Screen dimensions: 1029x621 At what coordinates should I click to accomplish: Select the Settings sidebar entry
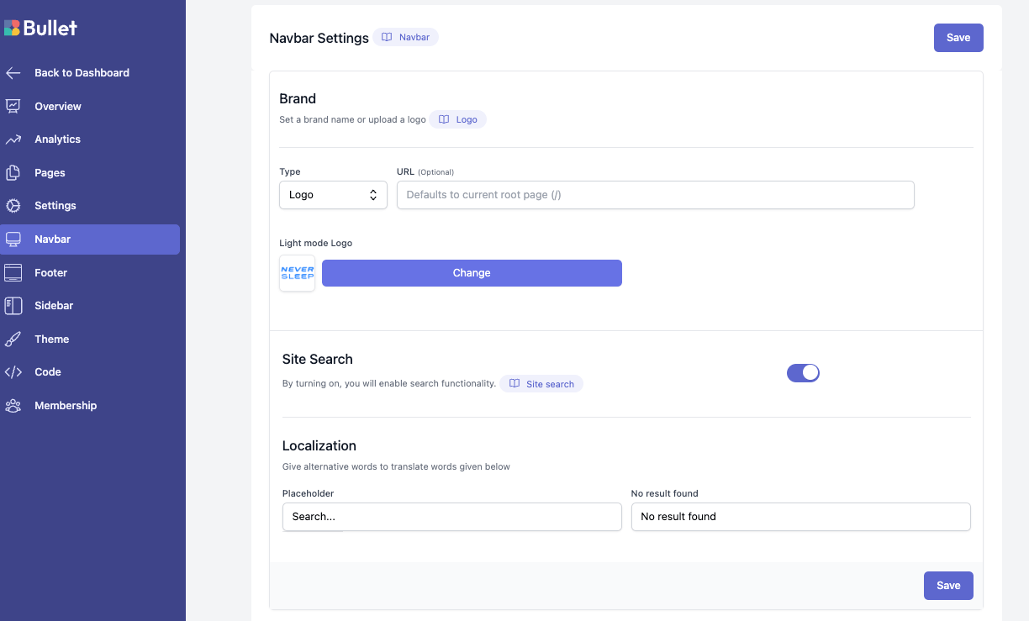pyautogui.click(x=55, y=206)
